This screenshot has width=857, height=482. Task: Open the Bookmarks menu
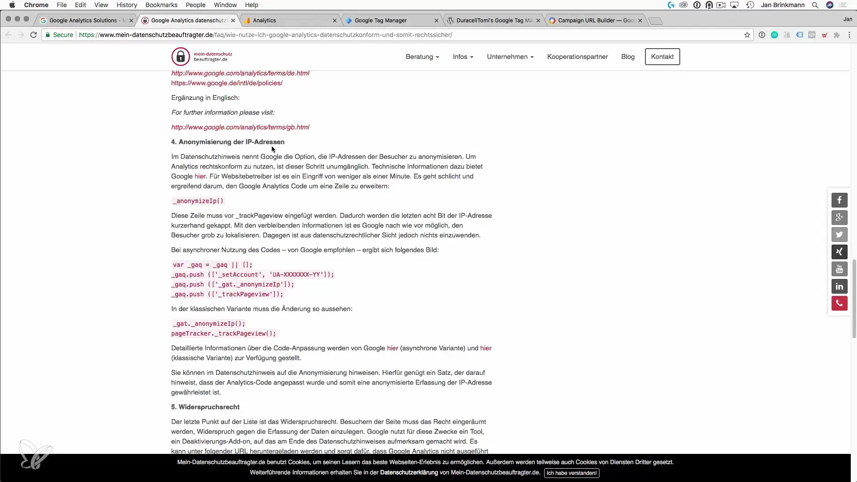point(161,5)
